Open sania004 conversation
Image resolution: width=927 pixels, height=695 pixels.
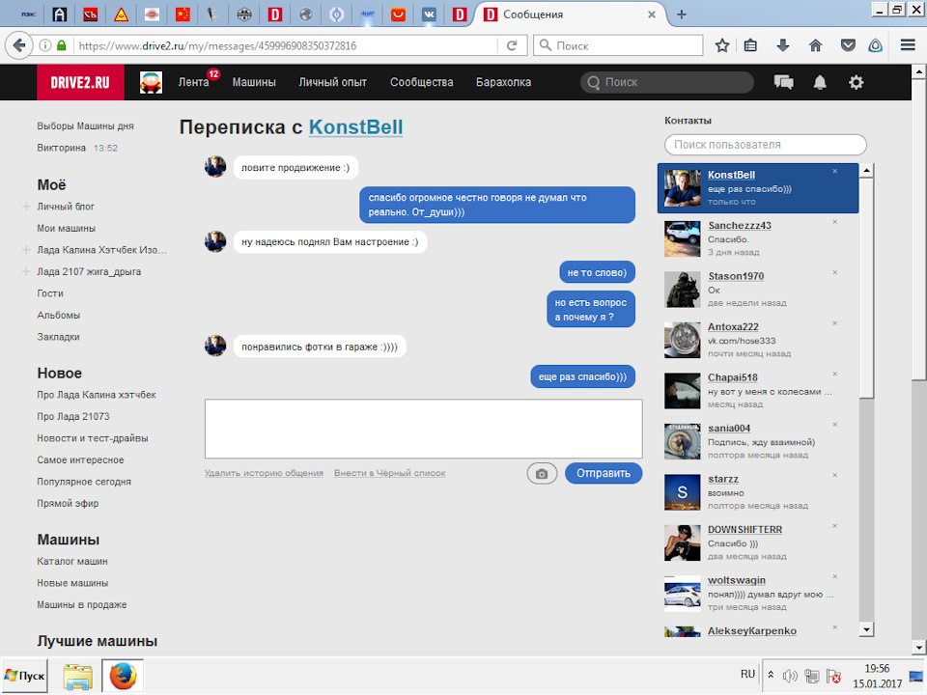757,441
